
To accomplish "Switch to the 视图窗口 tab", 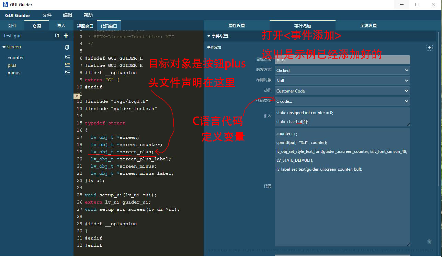I will (x=85, y=26).
